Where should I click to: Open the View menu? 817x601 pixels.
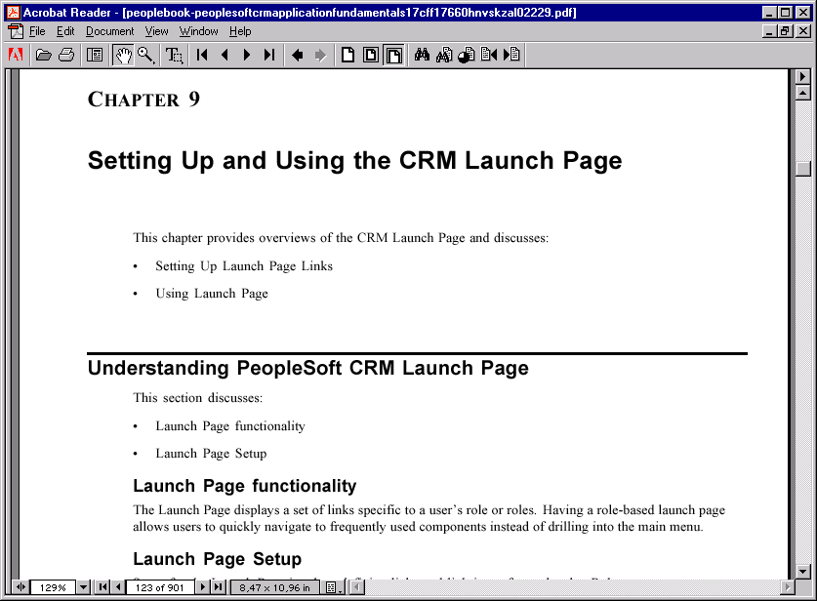(x=157, y=32)
